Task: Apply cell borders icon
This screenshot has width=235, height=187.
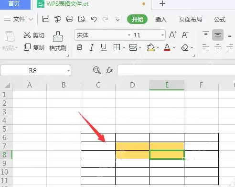Action: click(x=117, y=47)
